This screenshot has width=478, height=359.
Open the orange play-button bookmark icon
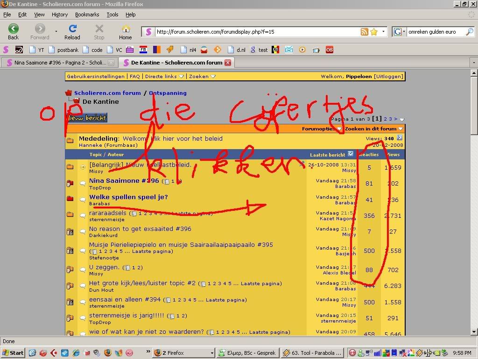coord(302,50)
